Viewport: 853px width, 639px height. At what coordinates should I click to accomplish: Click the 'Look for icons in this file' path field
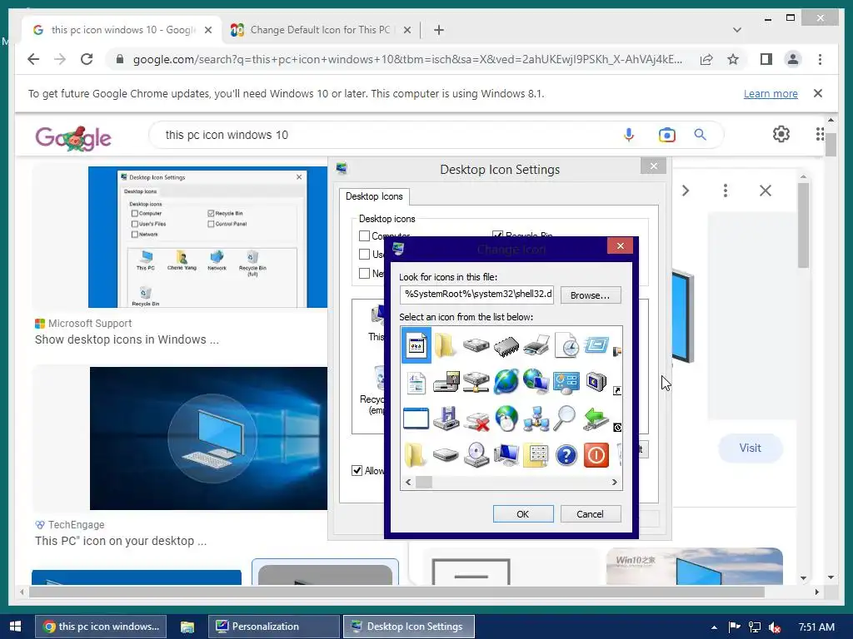pos(476,295)
